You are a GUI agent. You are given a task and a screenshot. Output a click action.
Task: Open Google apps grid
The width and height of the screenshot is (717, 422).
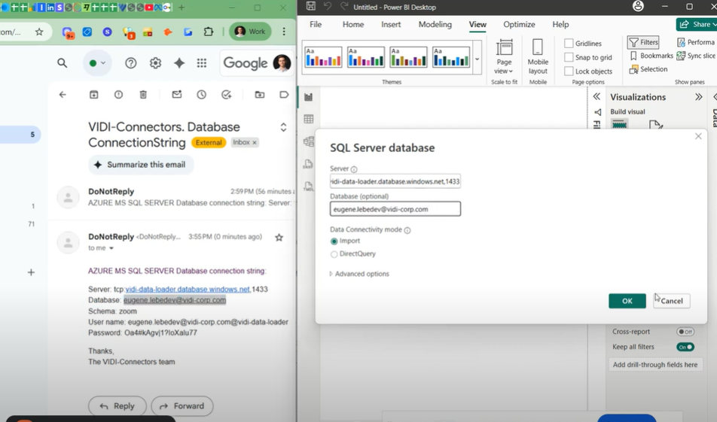[x=202, y=64]
